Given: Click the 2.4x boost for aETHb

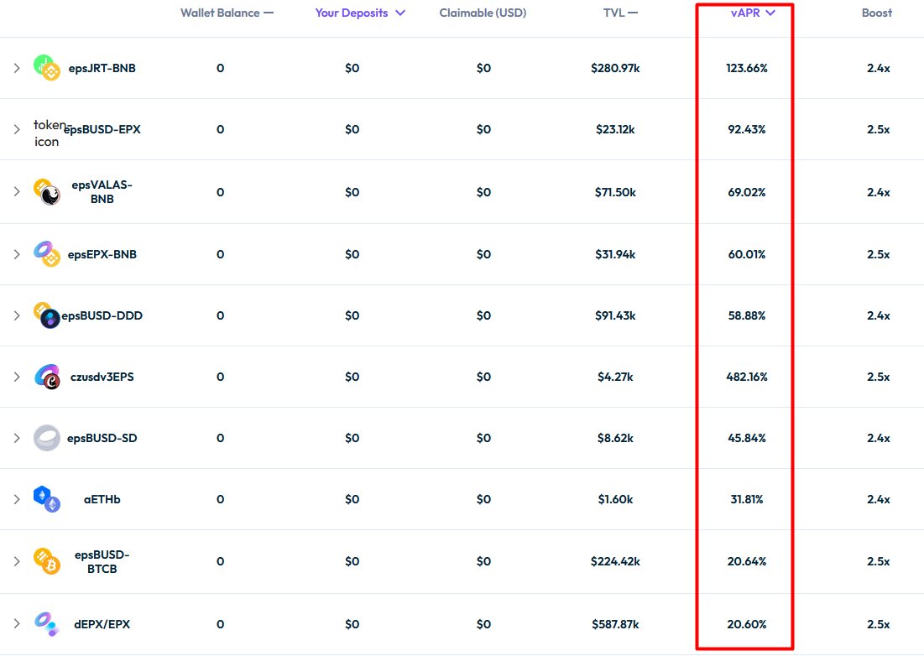Looking at the screenshot, I should coord(878,499).
